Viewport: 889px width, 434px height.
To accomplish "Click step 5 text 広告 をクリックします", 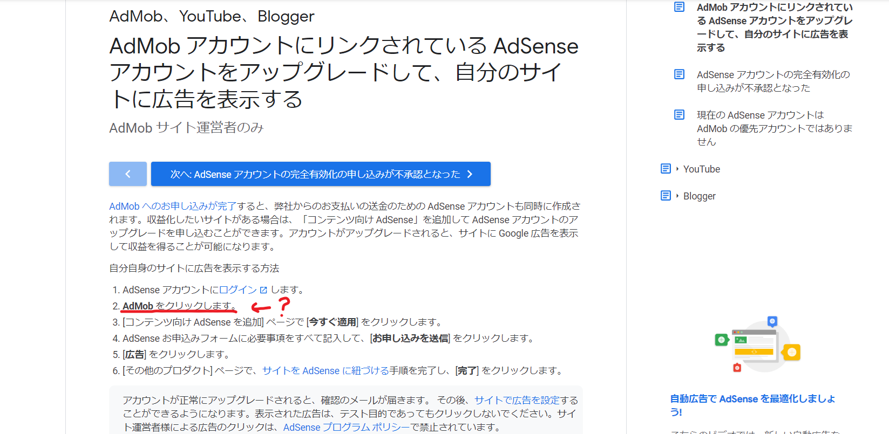I will (176, 354).
